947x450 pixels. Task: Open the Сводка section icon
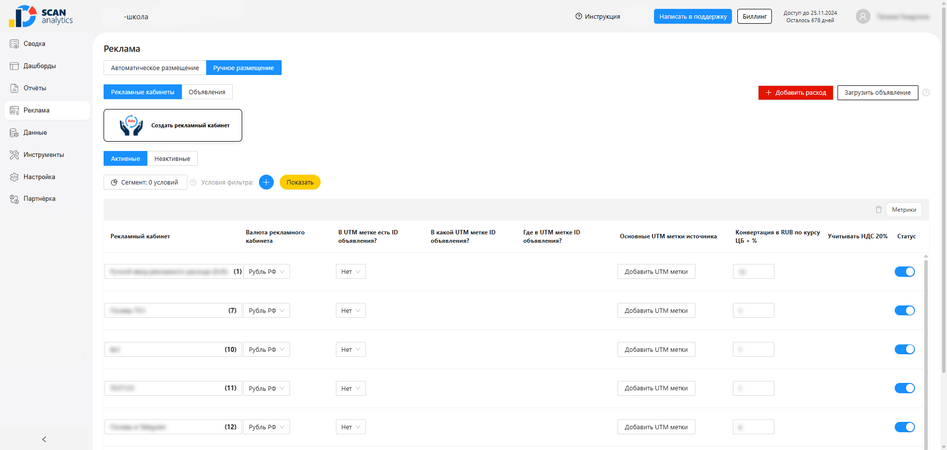14,44
